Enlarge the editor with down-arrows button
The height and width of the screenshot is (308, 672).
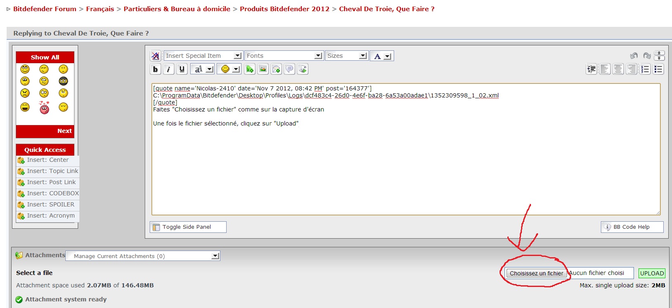pyautogui.click(x=660, y=58)
